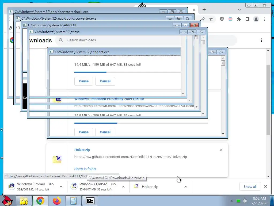
Task: Open Chrome from the taskbar
Action: point(40,201)
